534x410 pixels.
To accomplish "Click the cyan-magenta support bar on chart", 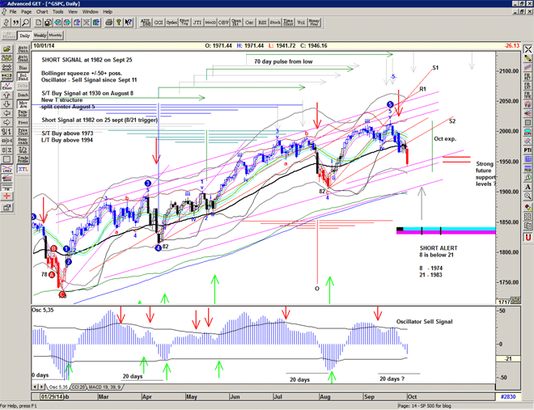I will coord(453,230).
